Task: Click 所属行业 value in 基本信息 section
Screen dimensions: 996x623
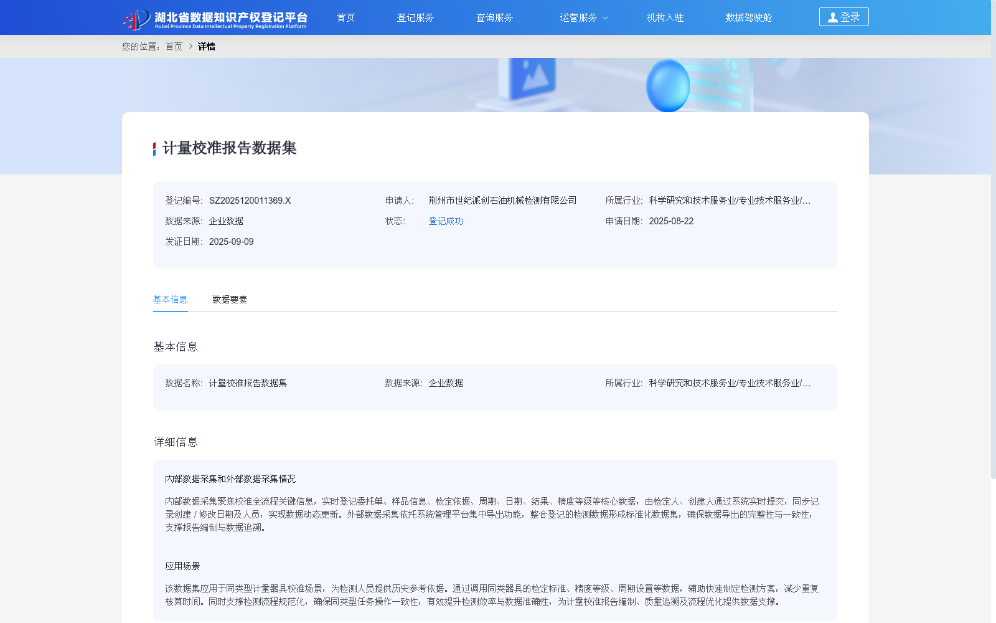Action: (x=730, y=383)
